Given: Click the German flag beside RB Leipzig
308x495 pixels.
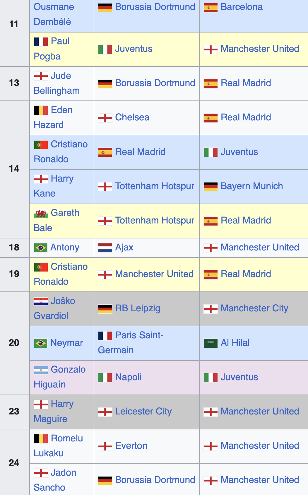Looking at the screenshot, I should pyautogui.click(x=105, y=309).
